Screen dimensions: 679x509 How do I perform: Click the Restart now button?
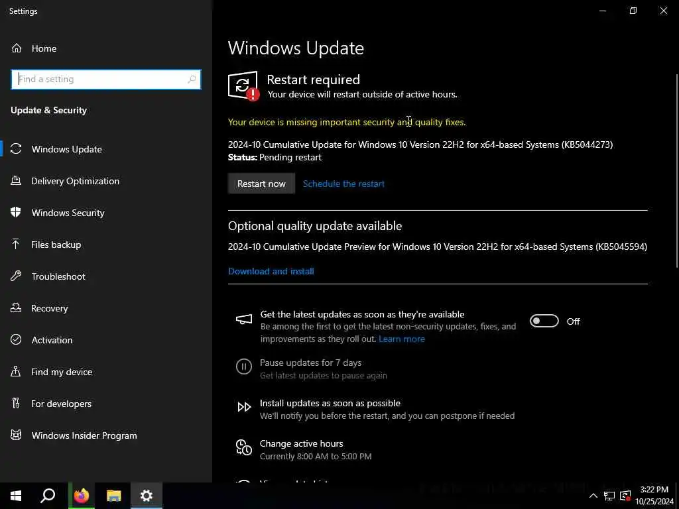tap(261, 184)
